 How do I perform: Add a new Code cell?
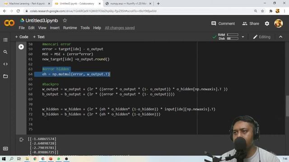point(22,37)
